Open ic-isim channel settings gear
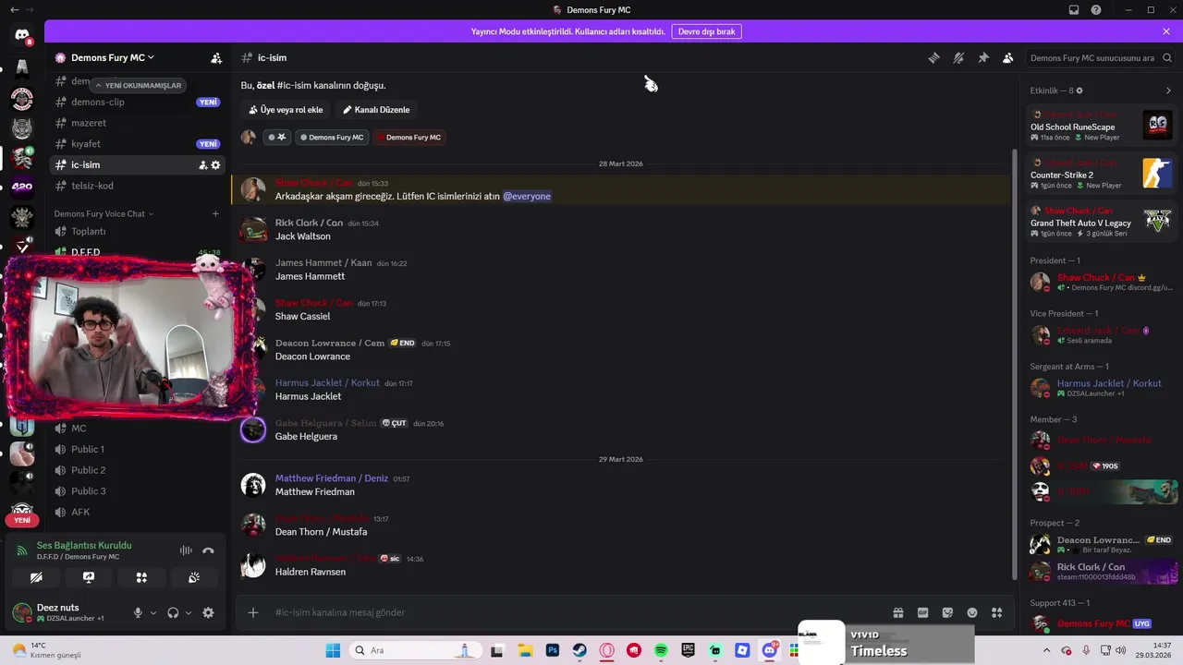Screen dimensions: 1183x665 pyautogui.click(x=216, y=164)
